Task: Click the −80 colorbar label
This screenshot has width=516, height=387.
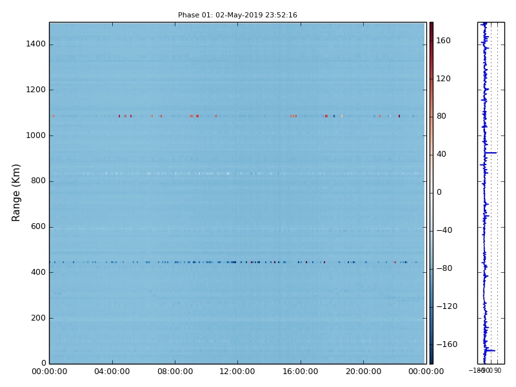Action: [444, 268]
